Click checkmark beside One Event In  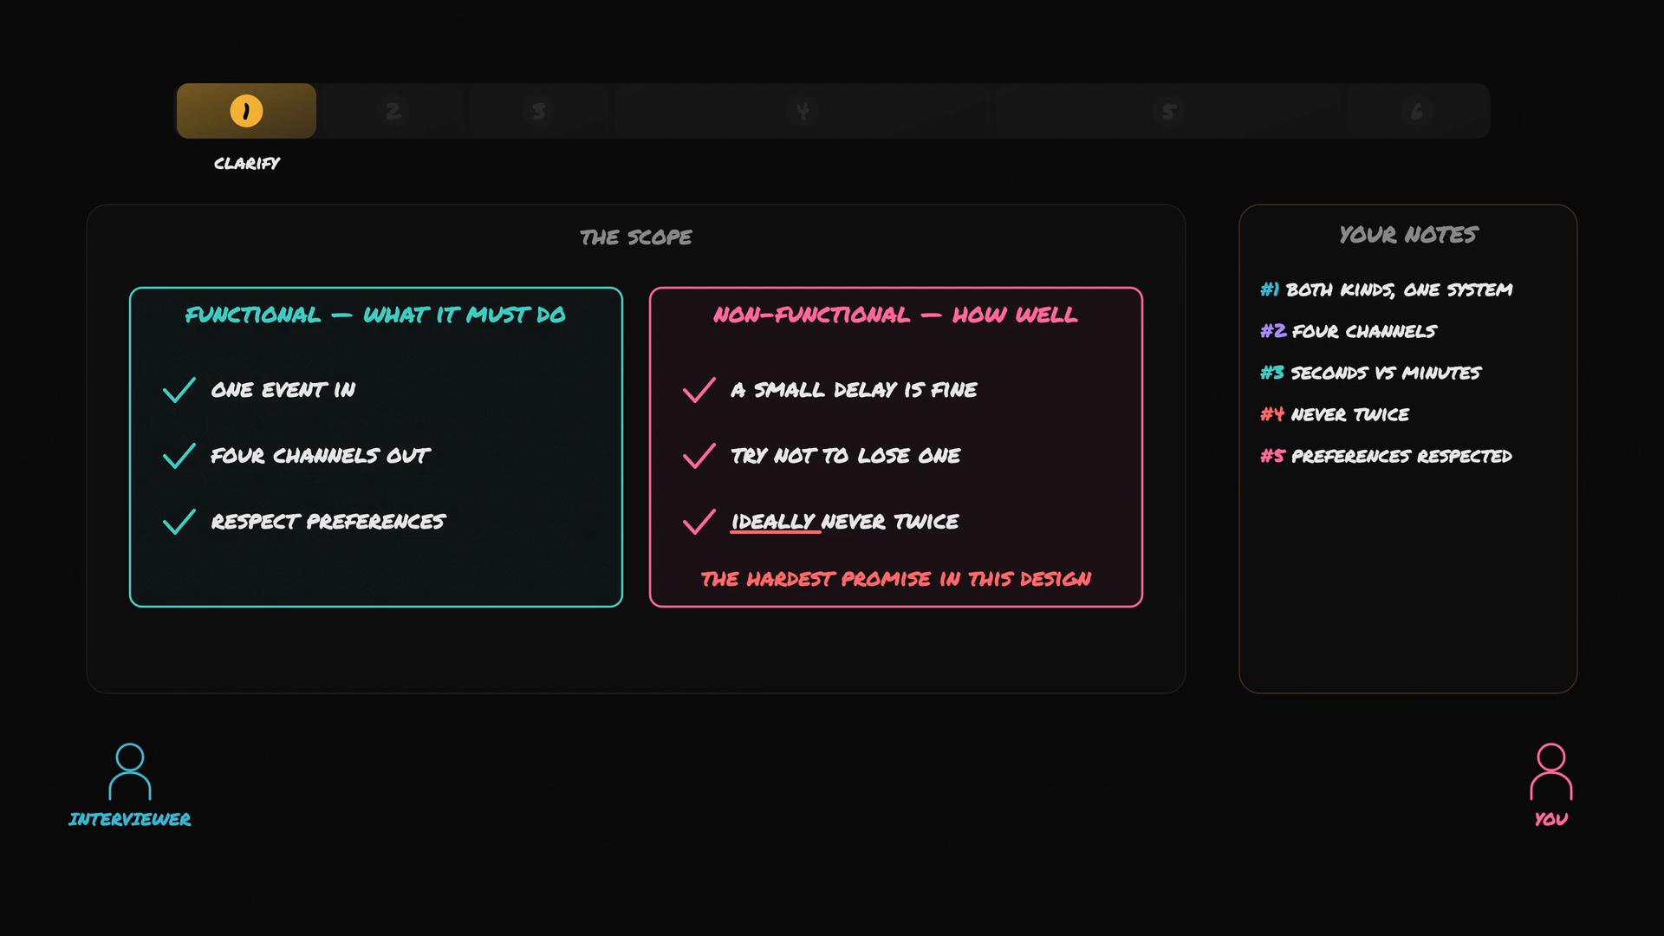pyautogui.click(x=179, y=390)
